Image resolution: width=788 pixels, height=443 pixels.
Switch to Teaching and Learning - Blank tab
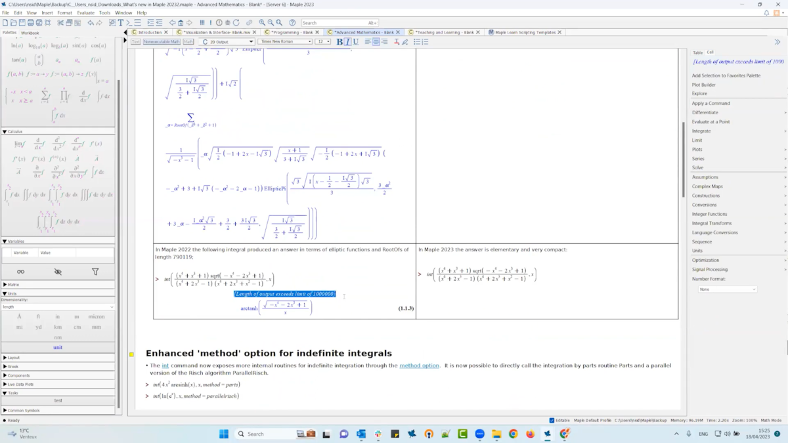pos(444,32)
